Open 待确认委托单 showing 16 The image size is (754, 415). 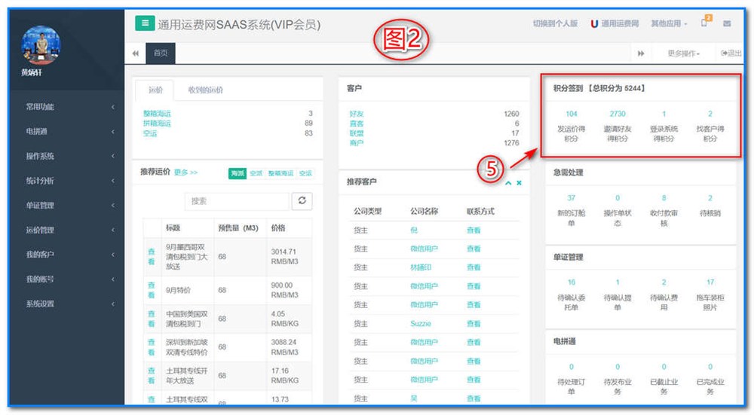click(x=572, y=294)
